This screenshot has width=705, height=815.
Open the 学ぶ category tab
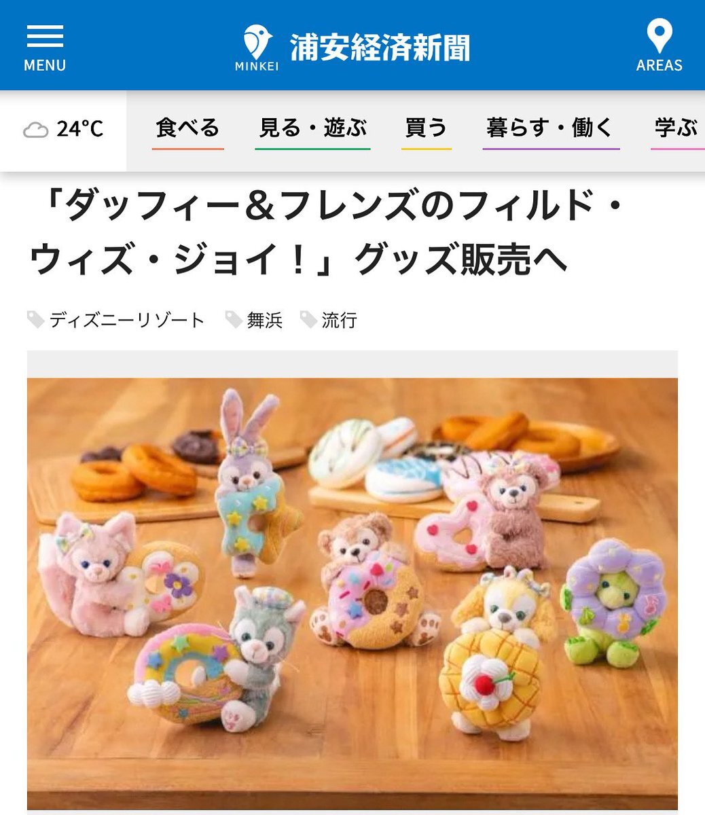coord(677,130)
